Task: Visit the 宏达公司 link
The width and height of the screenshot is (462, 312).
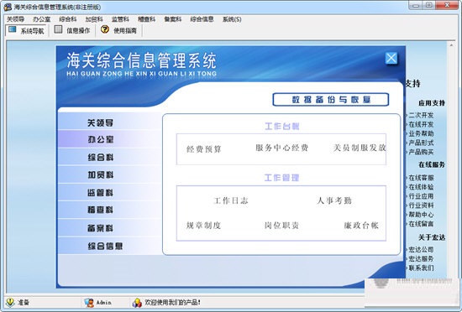Action: point(421,249)
